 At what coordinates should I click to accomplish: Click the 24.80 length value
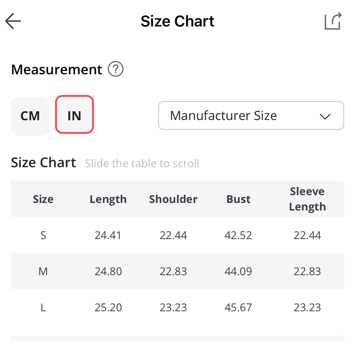108,271
